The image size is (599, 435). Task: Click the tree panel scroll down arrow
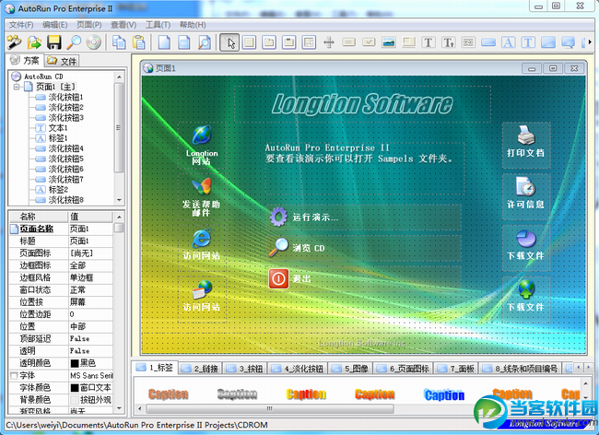(119, 200)
